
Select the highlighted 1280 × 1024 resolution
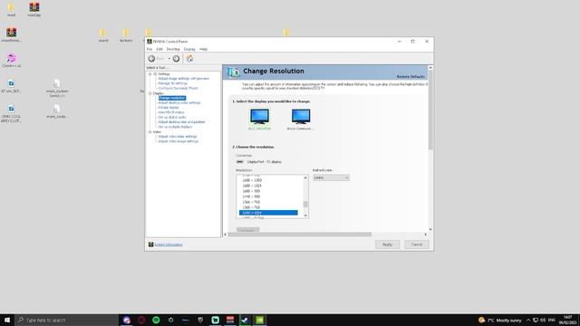click(x=268, y=213)
